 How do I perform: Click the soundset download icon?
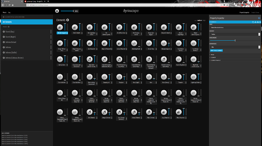pos(255,22)
